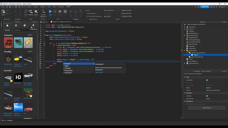Collapse the StarterCharacterScripts node
The height and width of the screenshot is (128, 228).
187,53
